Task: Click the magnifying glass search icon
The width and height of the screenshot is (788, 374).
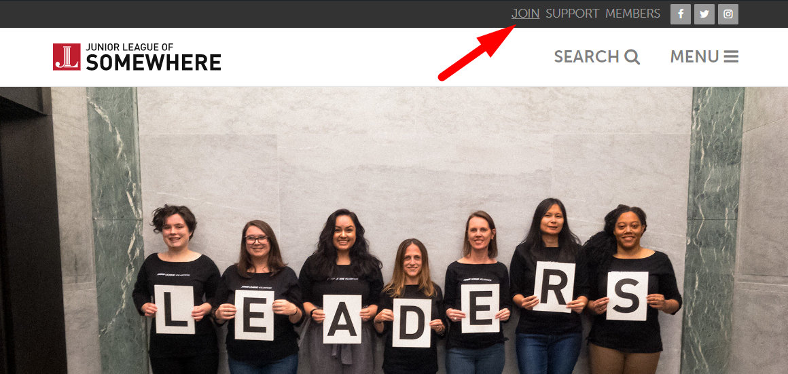Action: 632,57
